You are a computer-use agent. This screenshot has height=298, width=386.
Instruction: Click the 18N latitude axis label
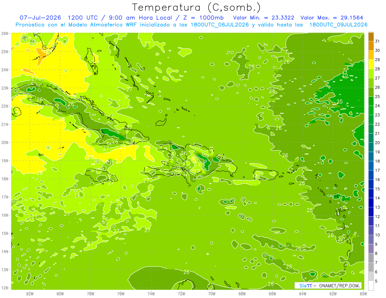pos(5,179)
